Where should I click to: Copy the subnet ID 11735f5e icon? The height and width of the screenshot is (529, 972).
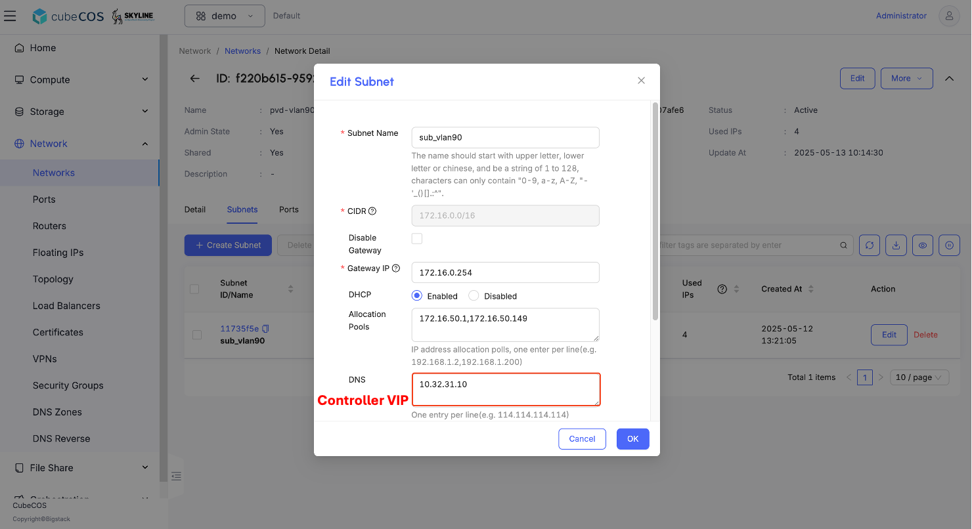pyautogui.click(x=265, y=328)
